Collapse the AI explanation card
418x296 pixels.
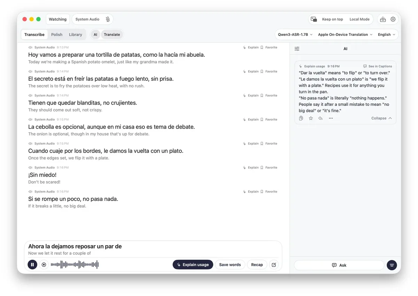click(381, 118)
